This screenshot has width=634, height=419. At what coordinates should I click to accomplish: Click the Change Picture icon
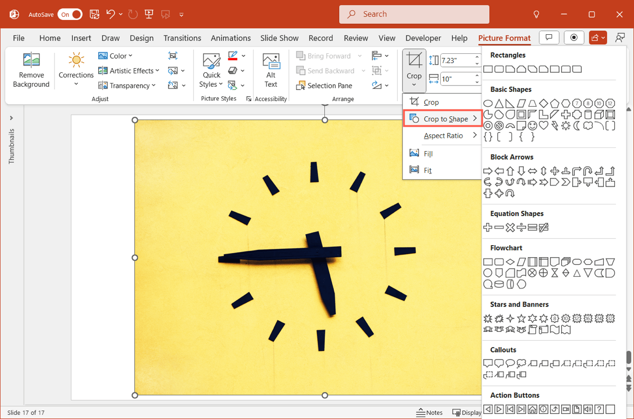tap(173, 70)
